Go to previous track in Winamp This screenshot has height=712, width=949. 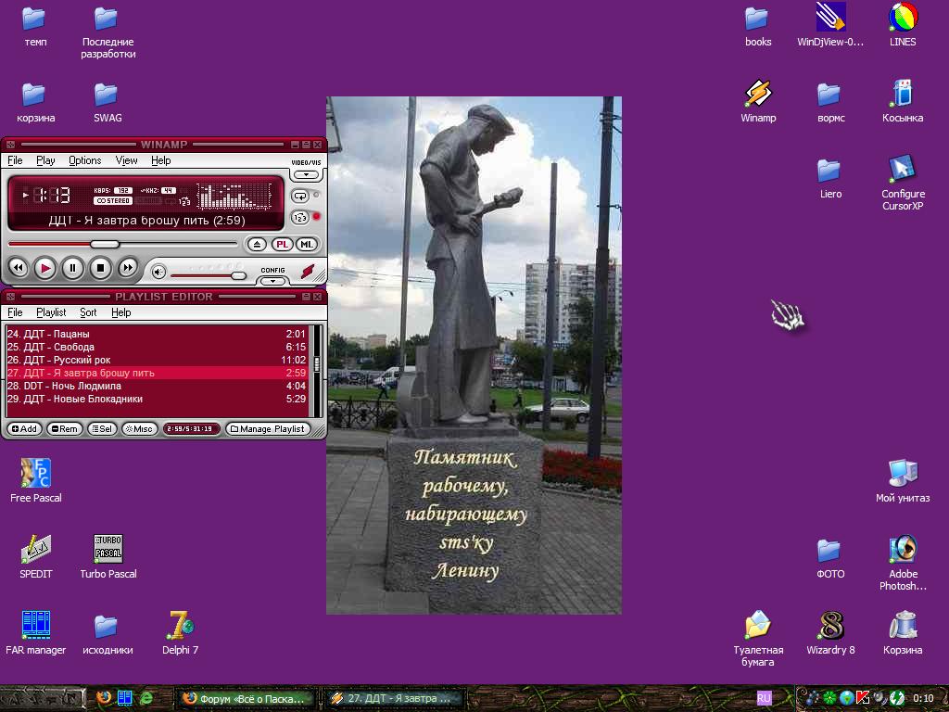pyautogui.click(x=18, y=269)
